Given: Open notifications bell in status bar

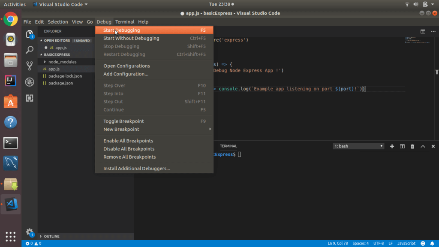Looking at the screenshot, I should click(x=432, y=244).
